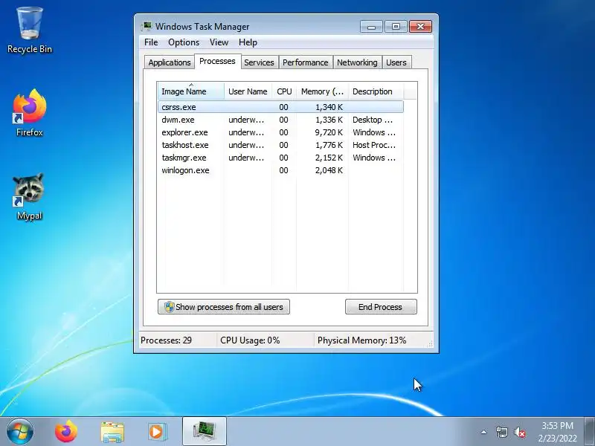Switch to the Services tab
595x446 pixels.
tap(259, 62)
